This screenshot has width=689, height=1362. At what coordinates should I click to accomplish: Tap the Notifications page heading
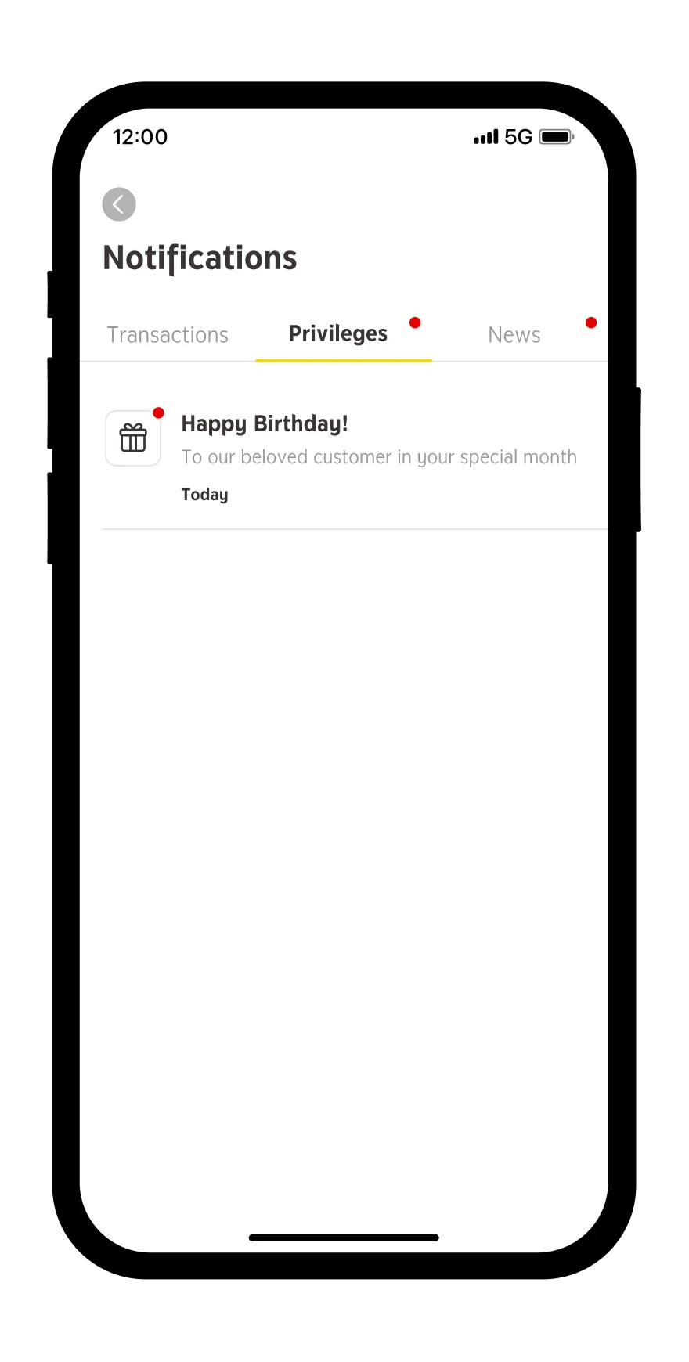point(200,258)
